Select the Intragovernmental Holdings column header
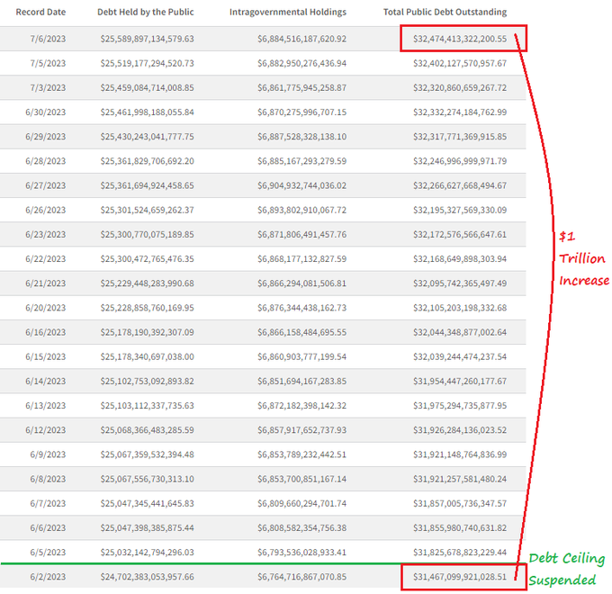 coord(288,13)
